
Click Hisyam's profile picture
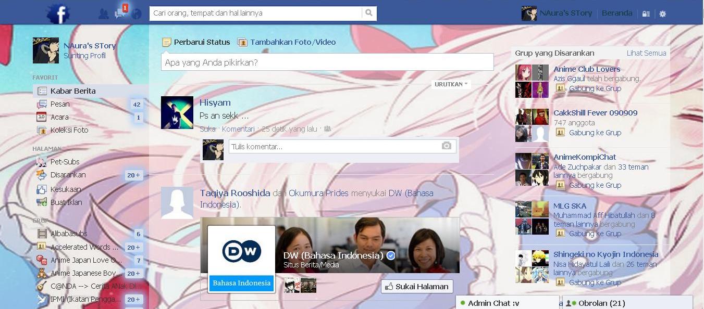point(177,112)
